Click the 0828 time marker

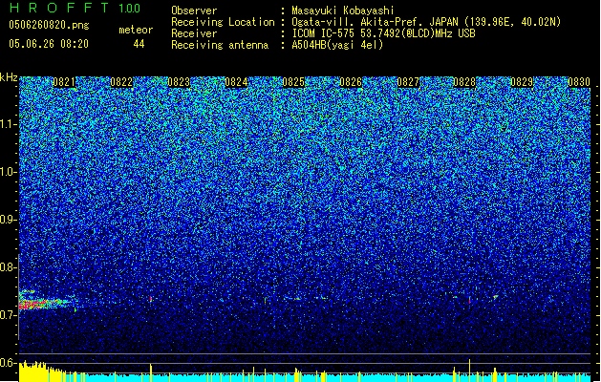tap(464, 82)
